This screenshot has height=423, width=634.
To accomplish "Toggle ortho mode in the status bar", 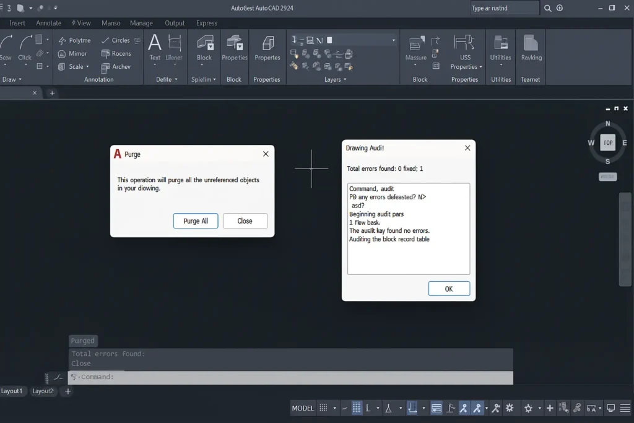I will 368,408.
